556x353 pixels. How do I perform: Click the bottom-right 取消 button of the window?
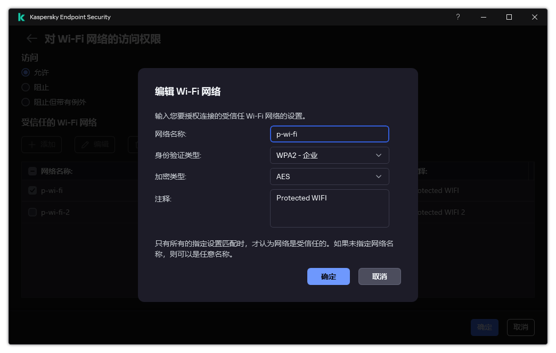coord(520,327)
